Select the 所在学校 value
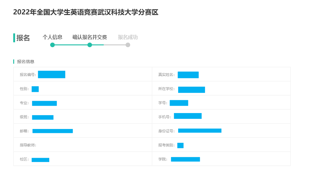Screen dimensions: 309x174 (x=191, y=89)
